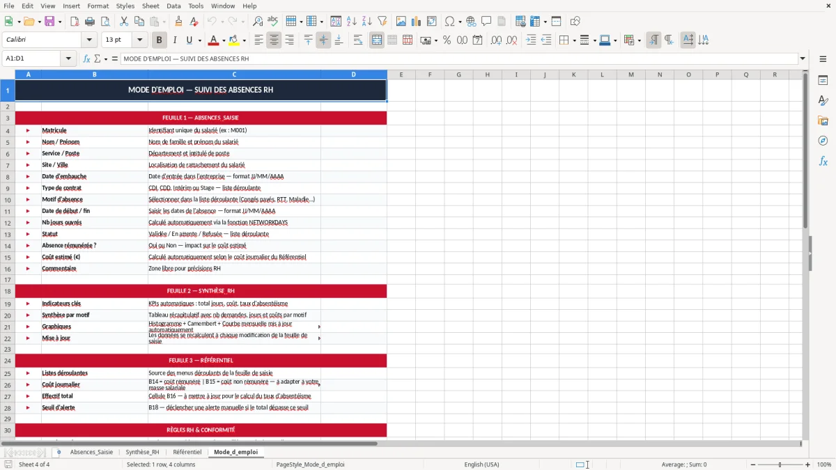Image resolution: width=836 pixels, height=470 pixels.
Task: Click the Copy icon
Action: 138,22
